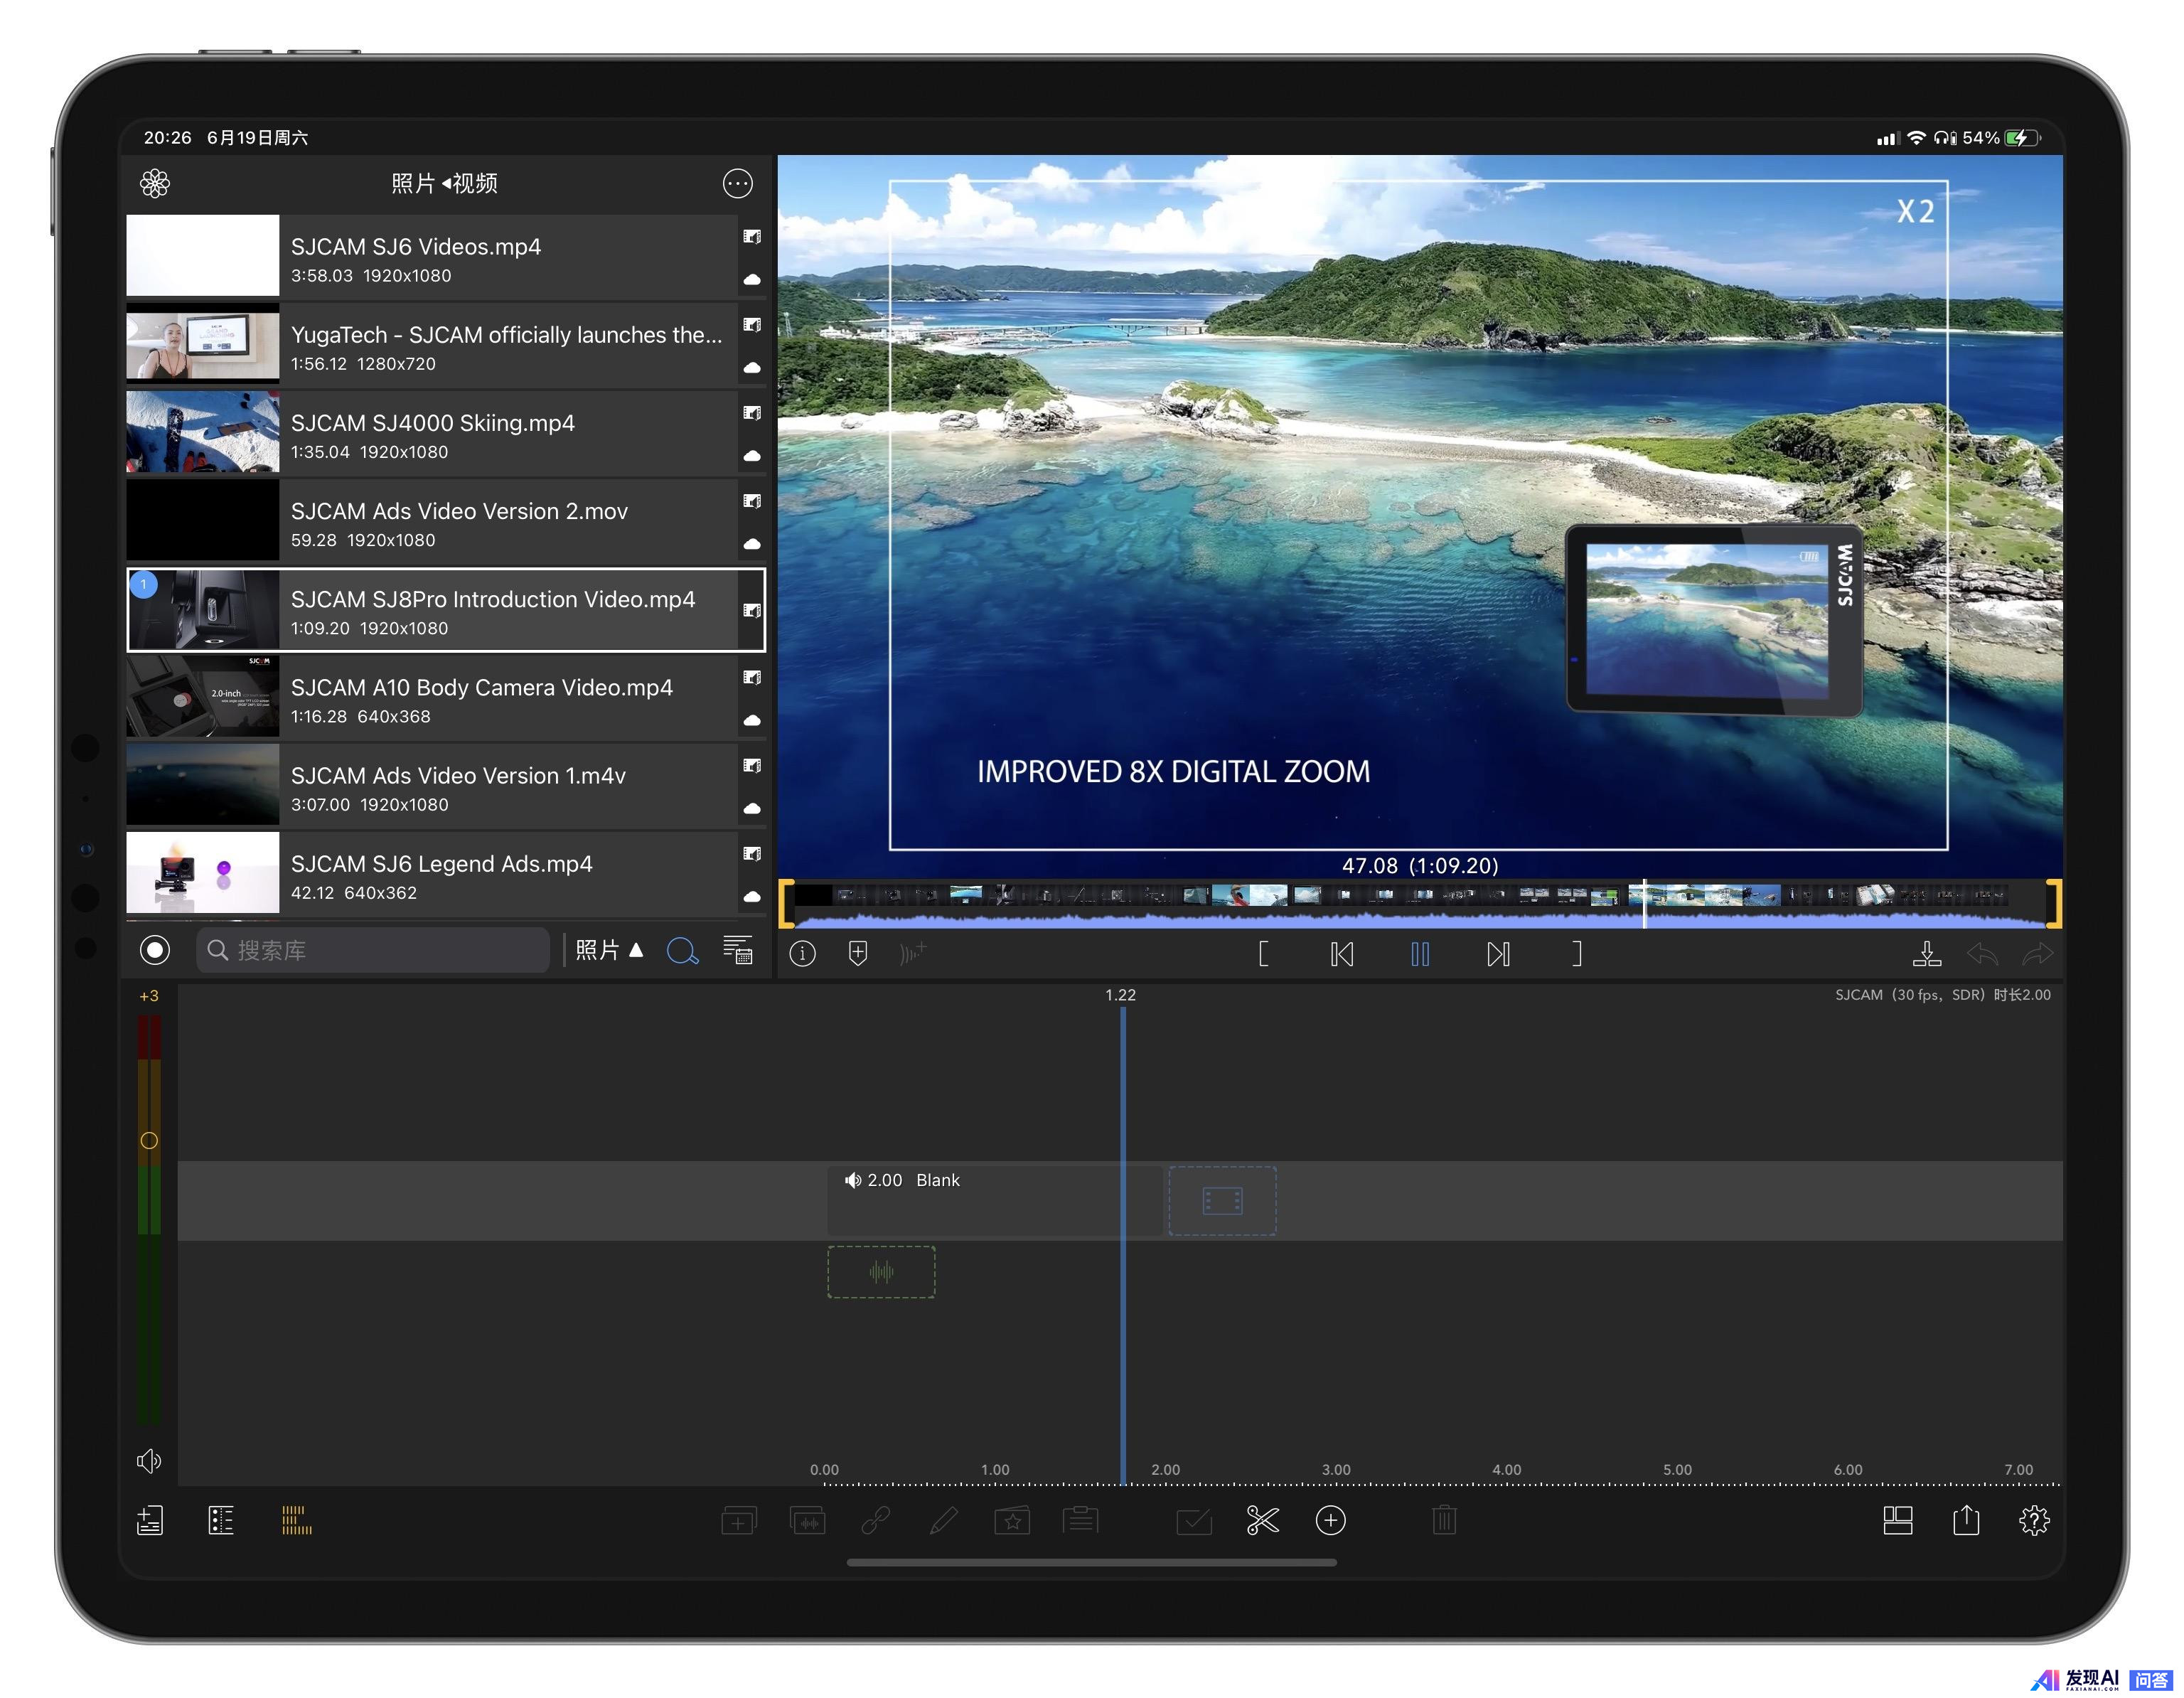The image size is (2184, 1698).
Task: Select SJCAM A10 Body Camera Video.mp4
Action: tap(446, 697)
